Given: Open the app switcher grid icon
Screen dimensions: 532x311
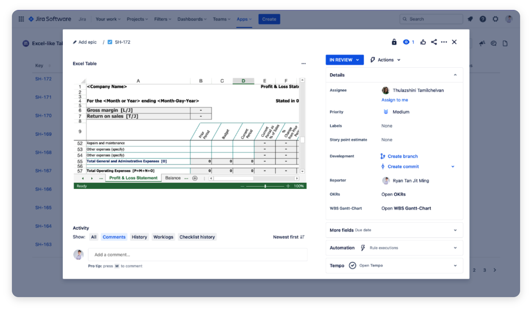Looking at the screenshot, I should coord(21,19).
